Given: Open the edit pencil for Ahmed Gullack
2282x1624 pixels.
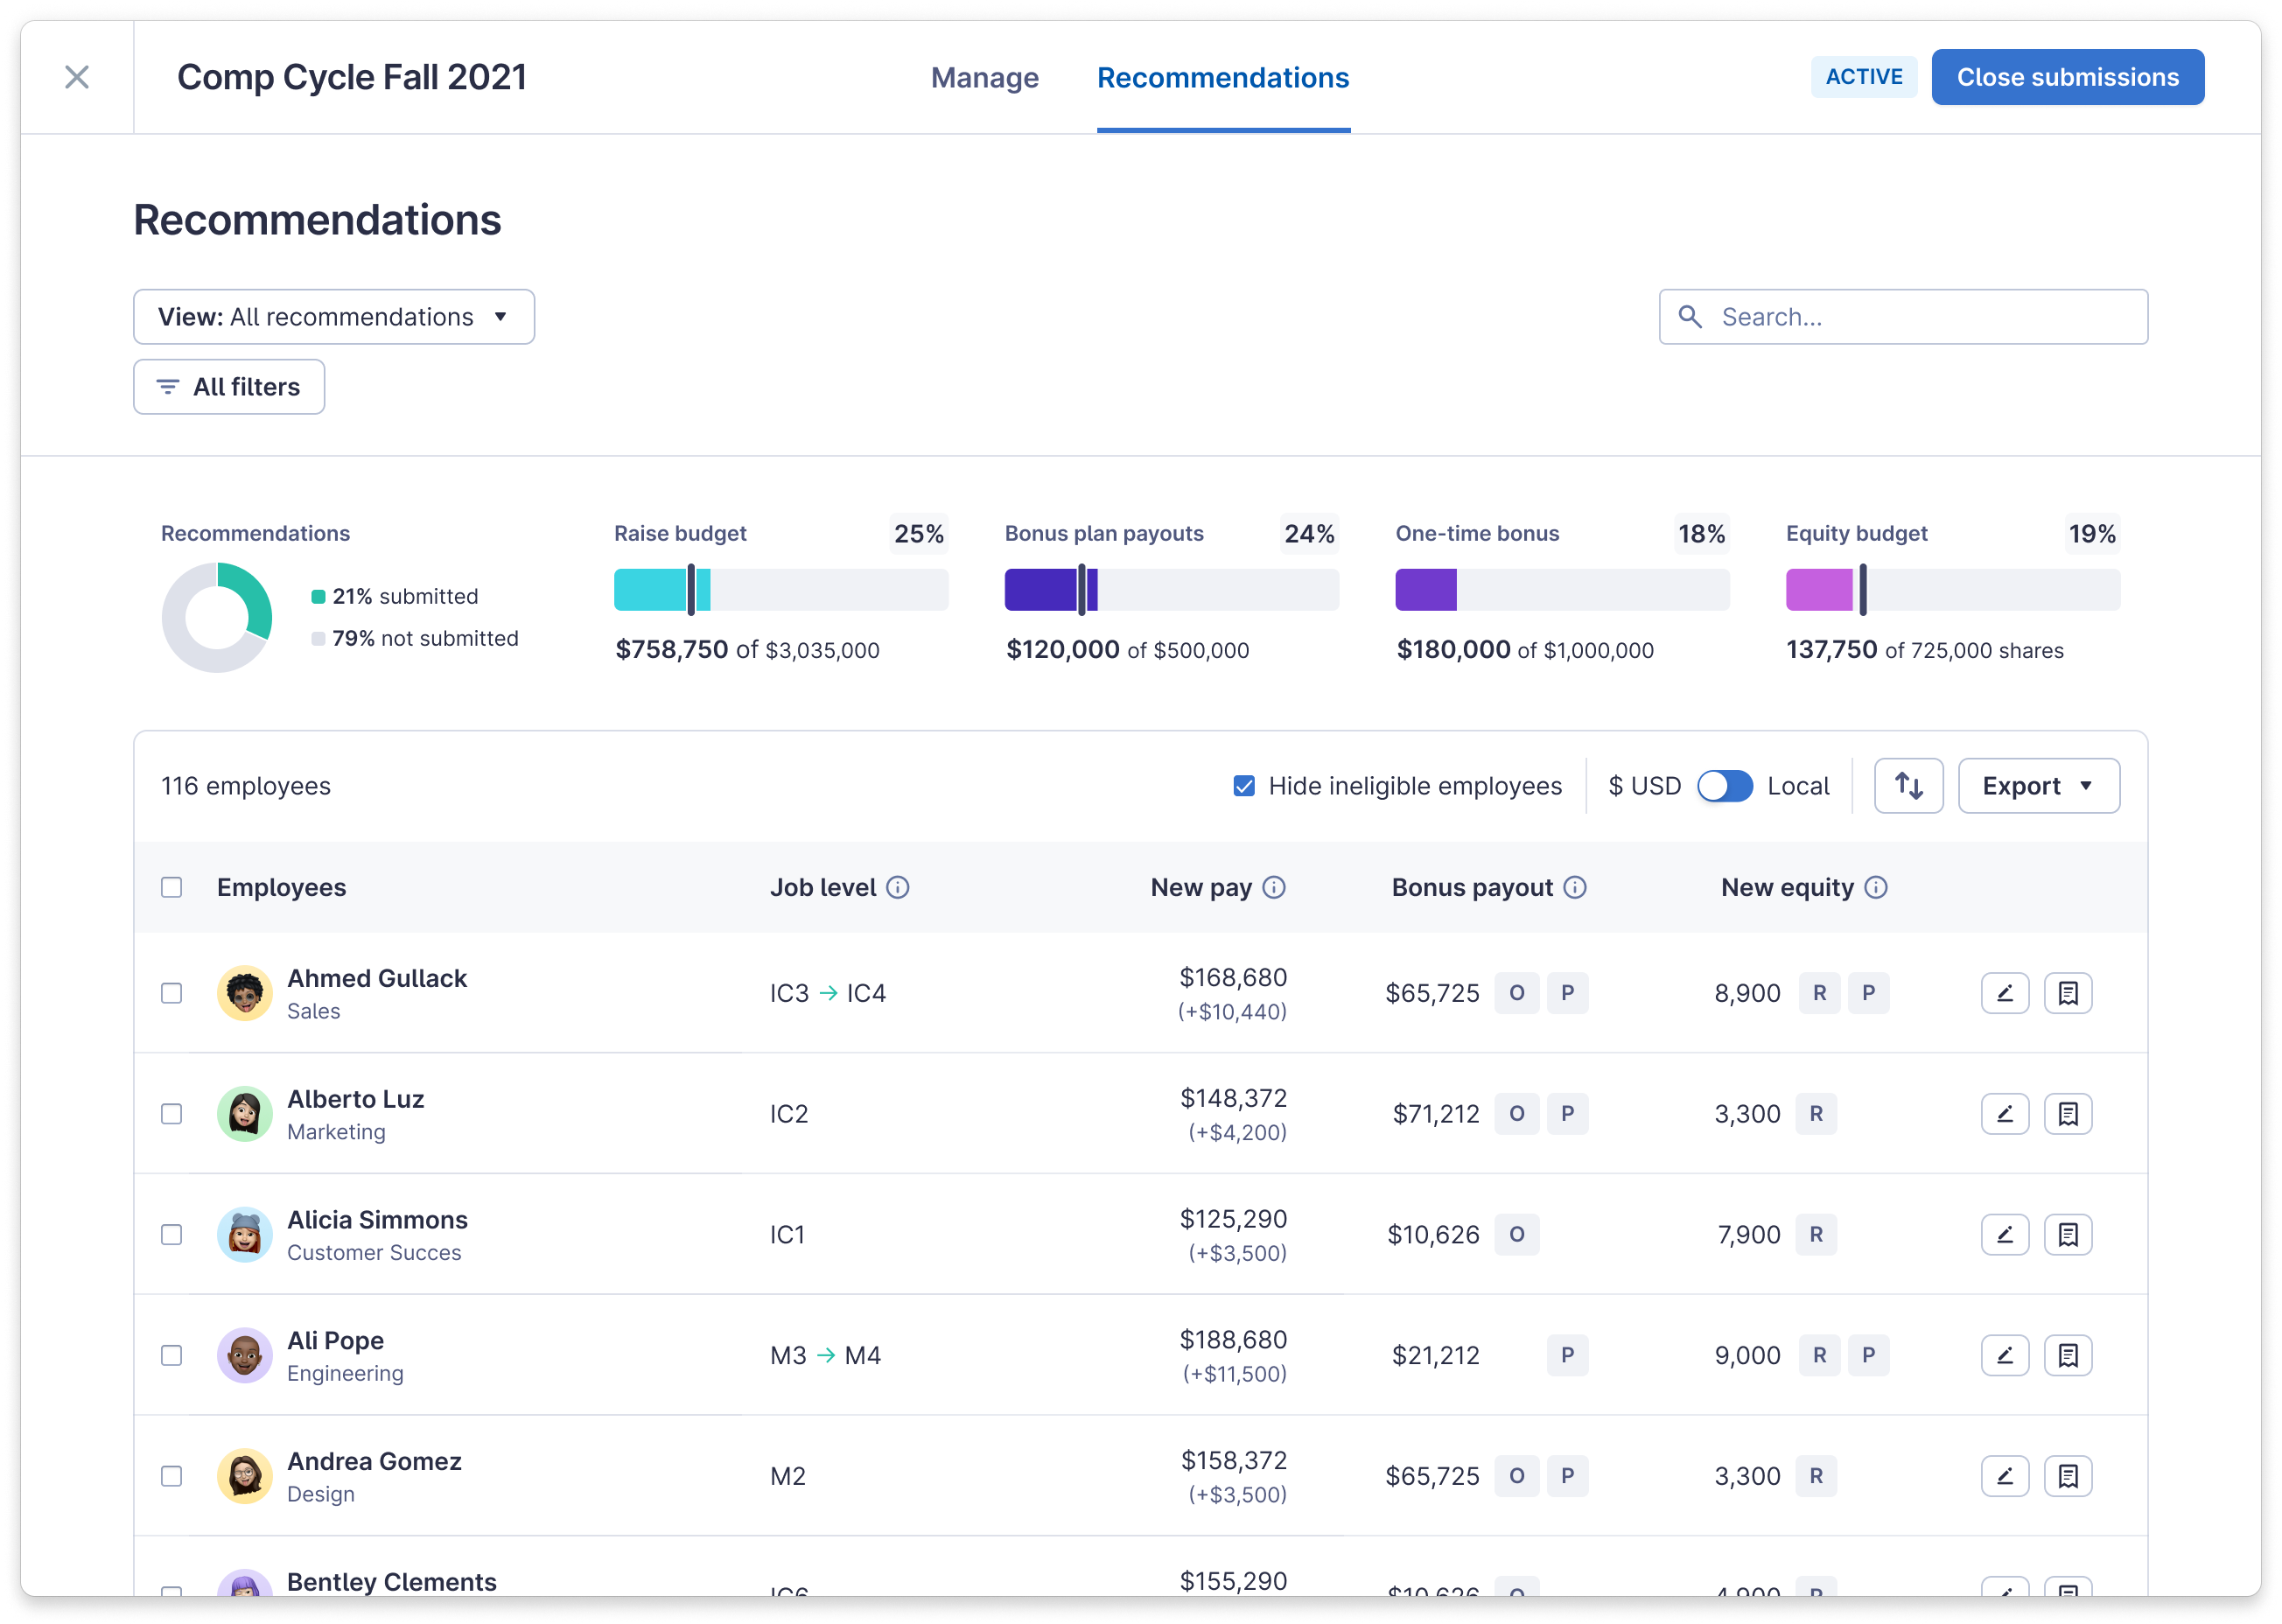Looking at the screenshot, I should click(x=2005, y=993).
